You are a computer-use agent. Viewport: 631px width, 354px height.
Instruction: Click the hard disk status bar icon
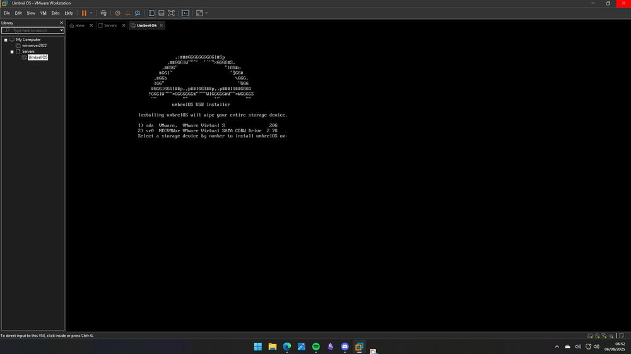pyautogui.click(x=590, y=336)
